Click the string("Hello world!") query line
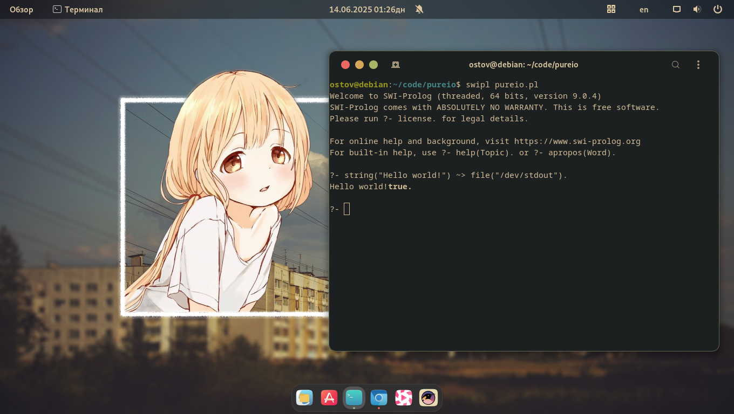 pyautogui.click(x=448, y=175)
